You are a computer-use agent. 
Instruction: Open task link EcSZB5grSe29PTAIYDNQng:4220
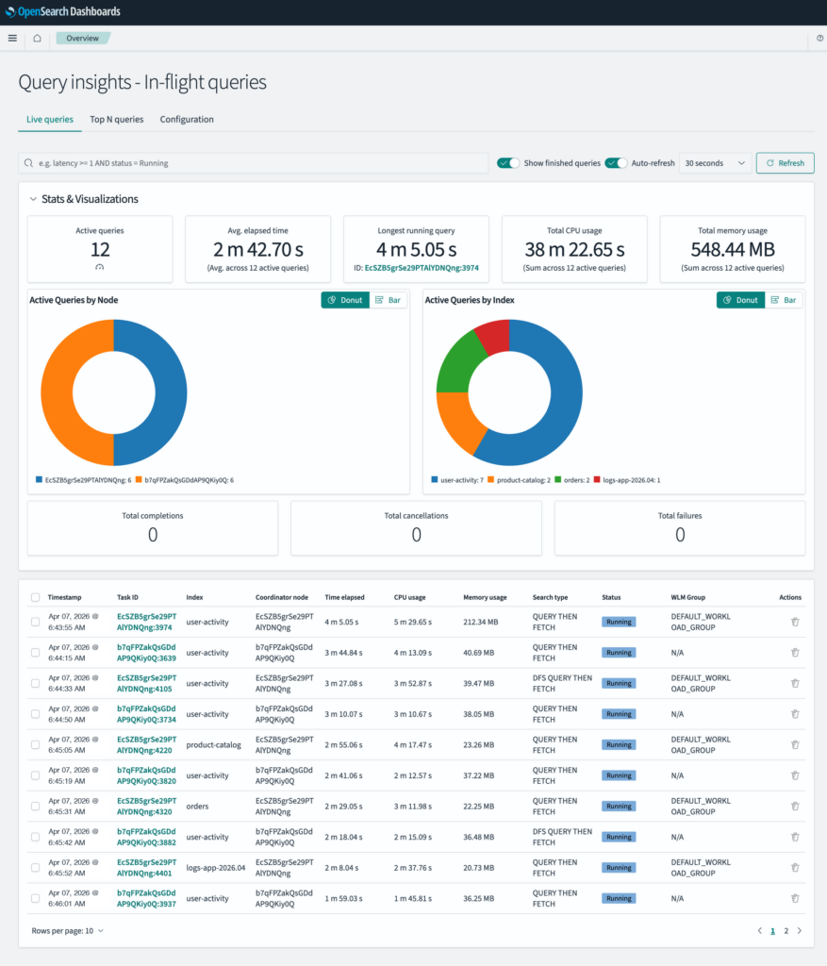pyautogui.click(x=146, y=745)
